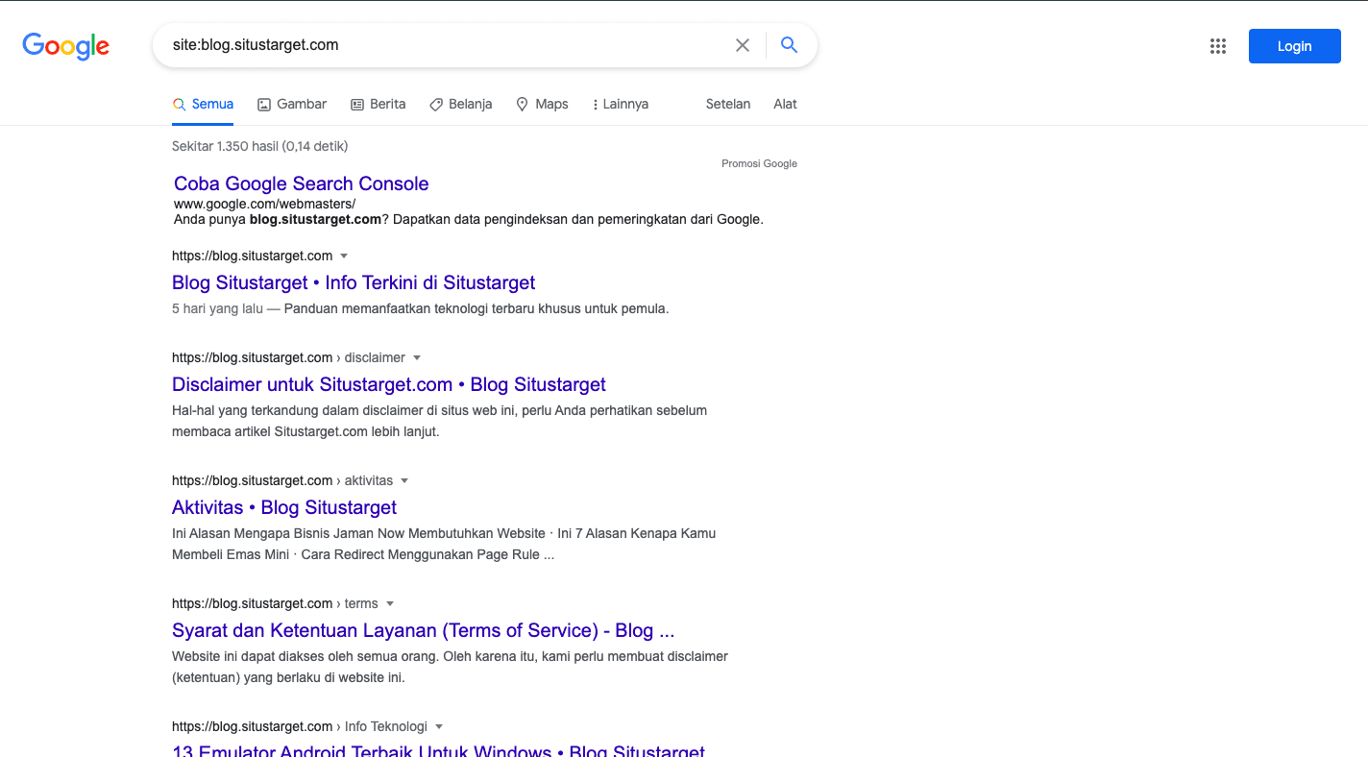The width and height of the screenshot is (1368, 757).
Task: Open the Coba Google Search Console link
Action: click(x=302, y=183)
